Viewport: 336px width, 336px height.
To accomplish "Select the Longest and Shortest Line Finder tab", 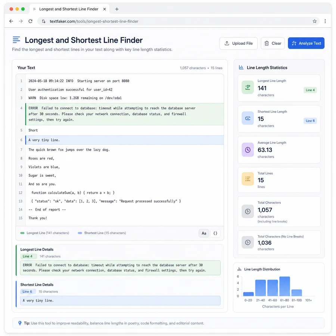I will pos(69,9).
